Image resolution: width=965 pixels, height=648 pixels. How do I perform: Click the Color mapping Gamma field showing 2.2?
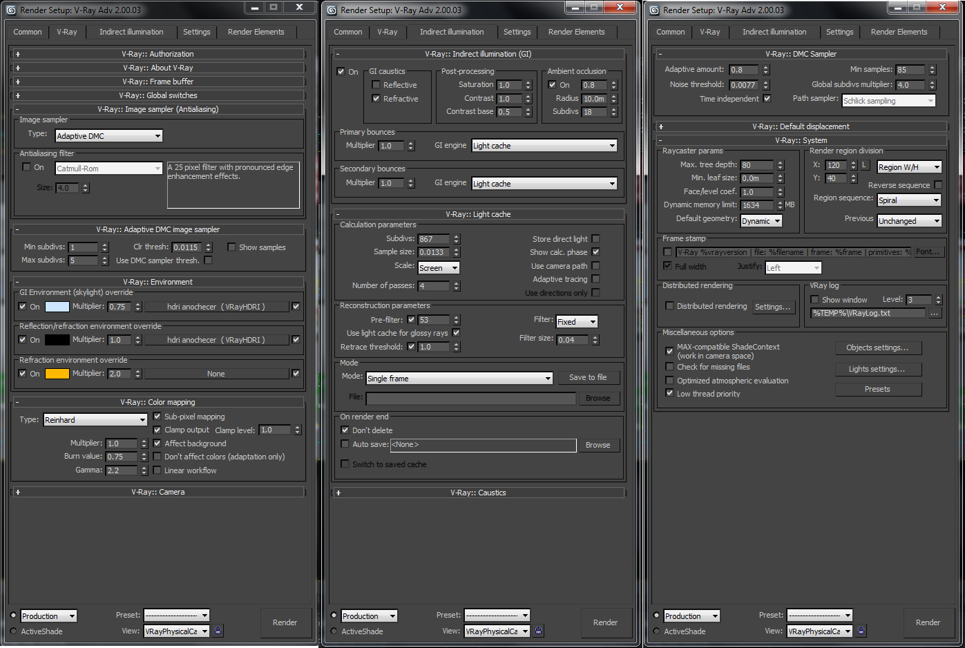122,470
